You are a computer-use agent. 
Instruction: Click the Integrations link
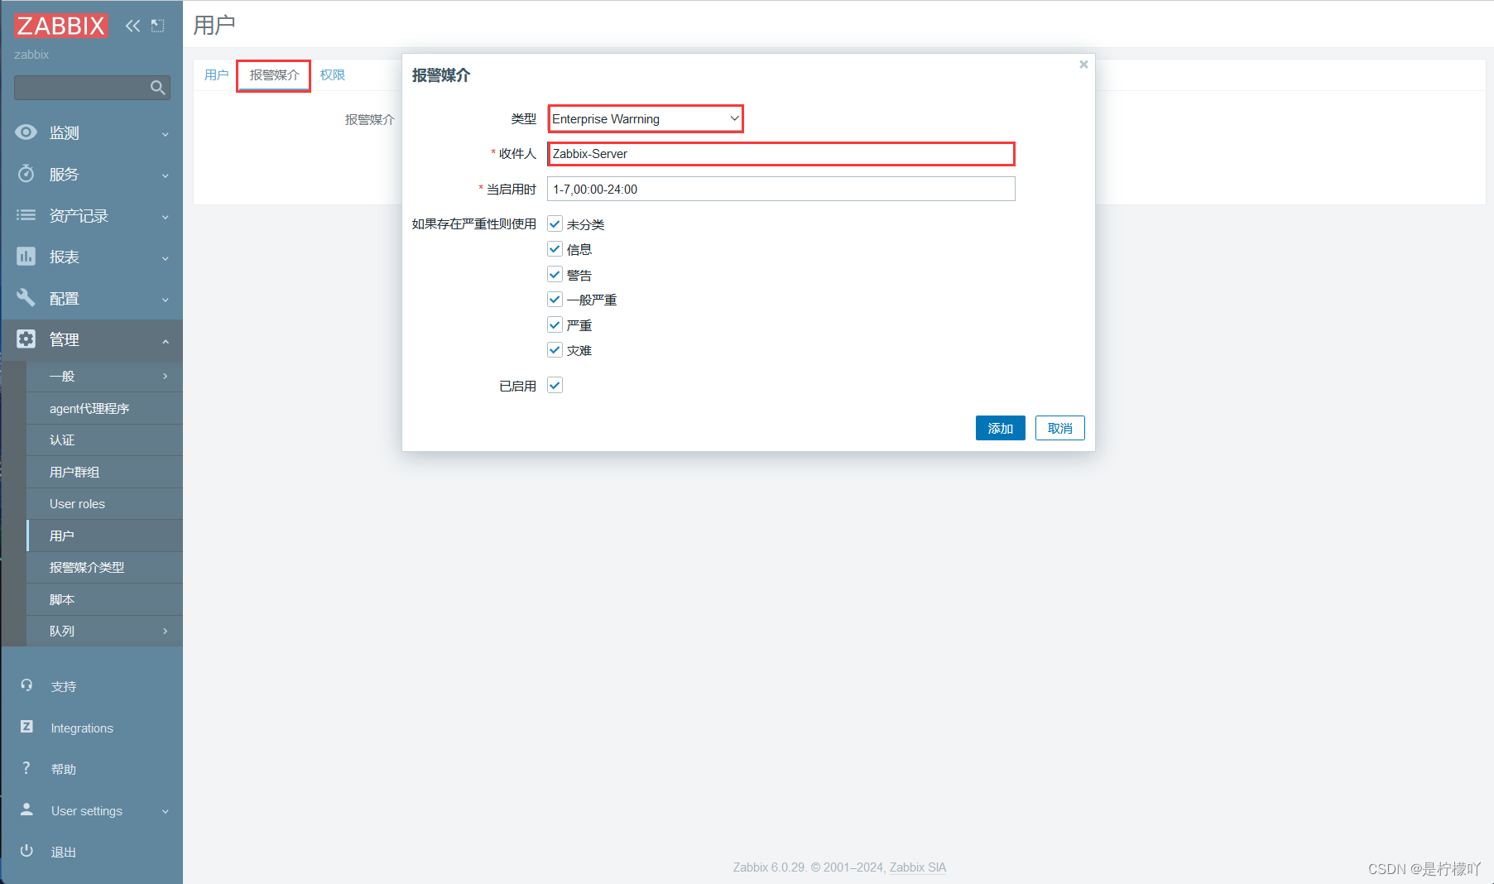click(x=82, y=728)
